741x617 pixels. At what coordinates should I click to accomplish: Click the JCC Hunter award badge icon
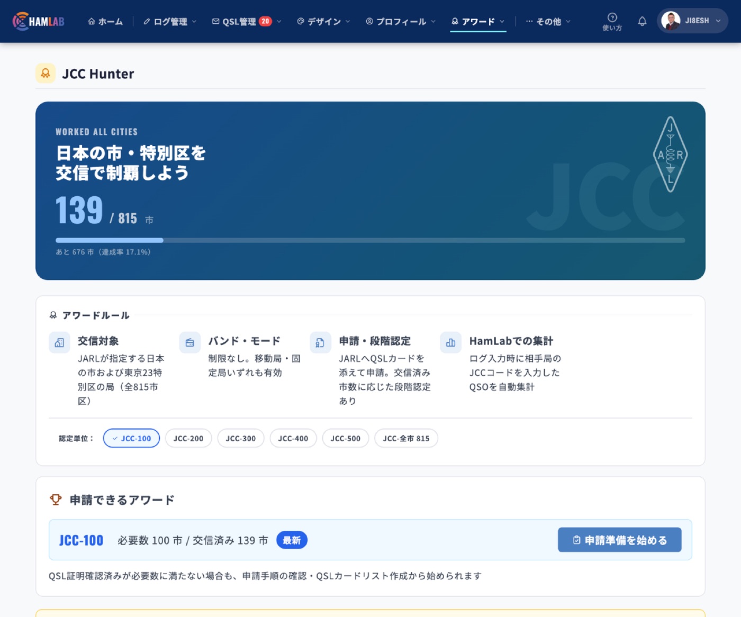point(46,74)
